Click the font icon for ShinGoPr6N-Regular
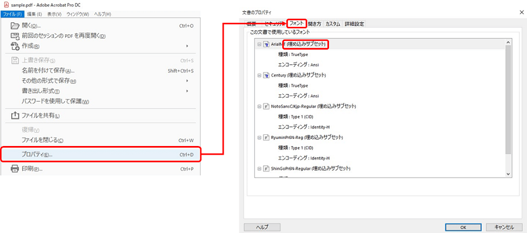The width and height of the screenshot is (527, 233). click(x=266, y=168)
